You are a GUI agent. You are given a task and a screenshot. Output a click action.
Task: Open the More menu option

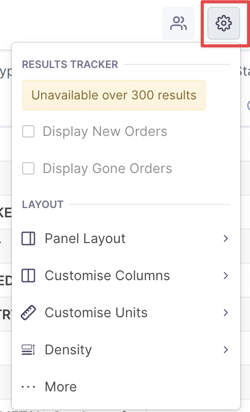pyautogui.click(x=126, y=387)
